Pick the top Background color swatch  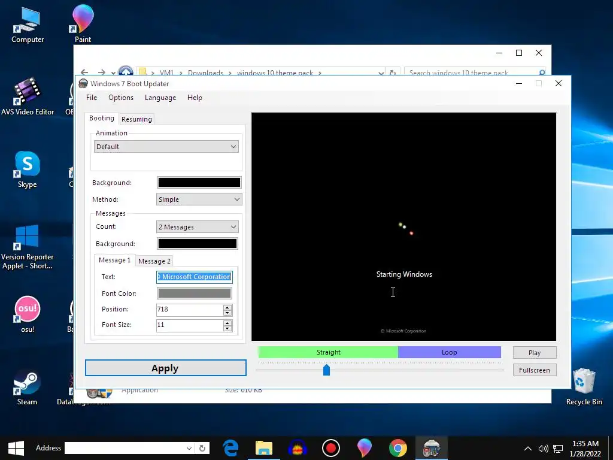[x=199, y=183]
